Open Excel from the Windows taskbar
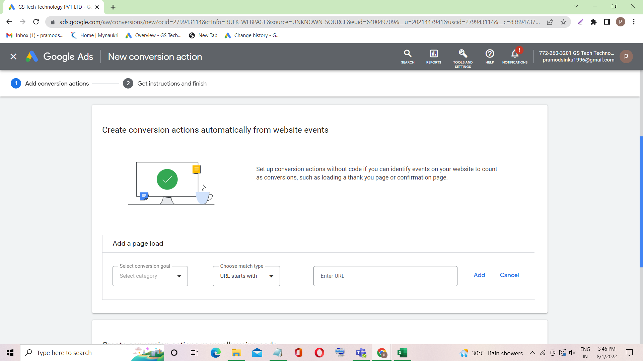This screenshot has width=643, height=361. [x=402, y=353]
